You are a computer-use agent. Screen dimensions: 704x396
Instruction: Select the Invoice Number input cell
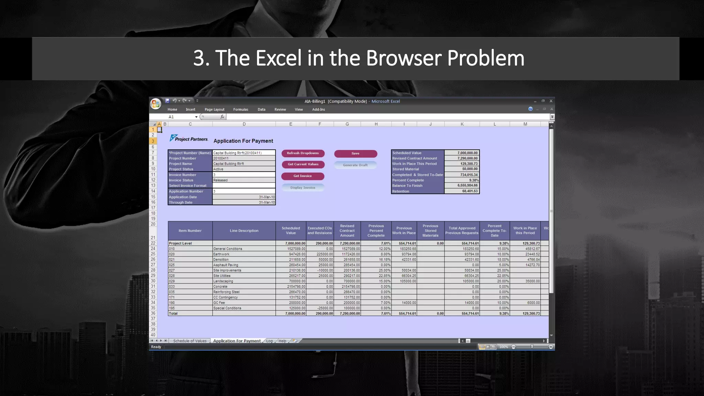point(244,175)
